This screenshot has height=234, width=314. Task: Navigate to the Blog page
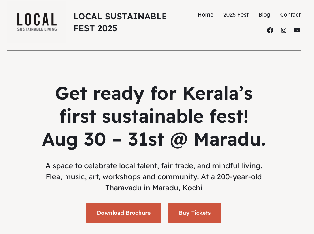(264, 15)
